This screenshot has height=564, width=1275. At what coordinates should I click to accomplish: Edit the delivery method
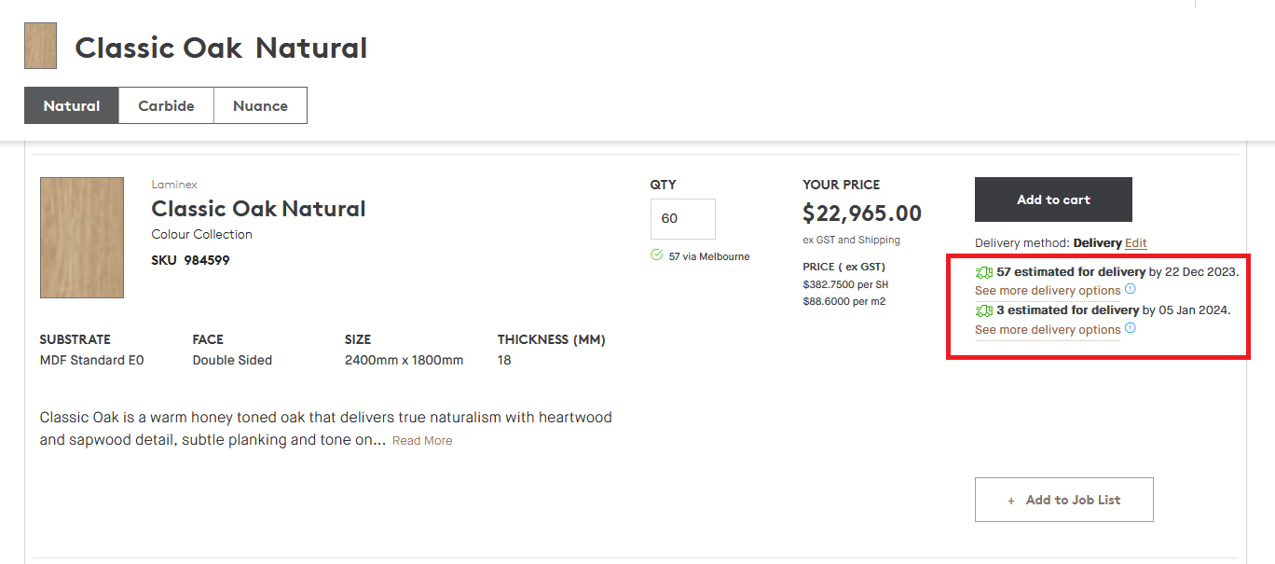(1135, 243)
